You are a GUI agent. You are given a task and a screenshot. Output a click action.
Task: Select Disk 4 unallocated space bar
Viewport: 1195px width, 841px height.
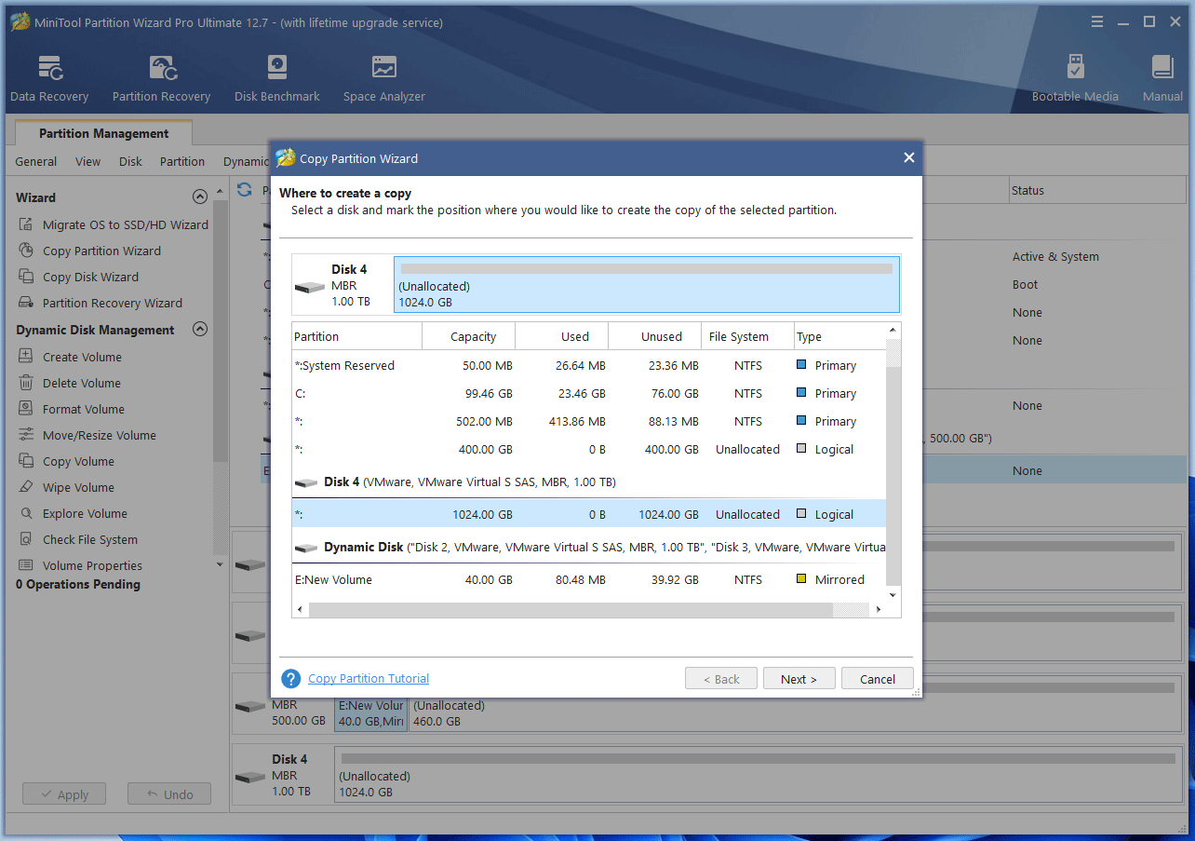point(647,285)
